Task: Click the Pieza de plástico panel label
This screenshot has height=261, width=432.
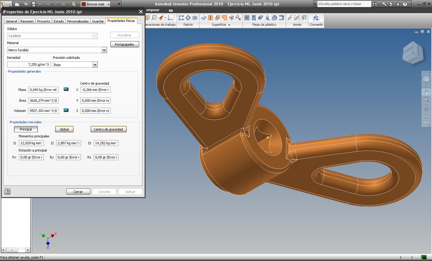Action: [x=264, y=25]
